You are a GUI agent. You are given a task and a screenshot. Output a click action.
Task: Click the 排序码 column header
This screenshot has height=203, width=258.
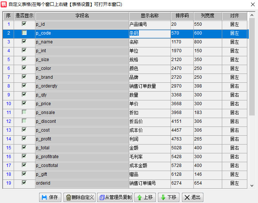click(182, 16)
